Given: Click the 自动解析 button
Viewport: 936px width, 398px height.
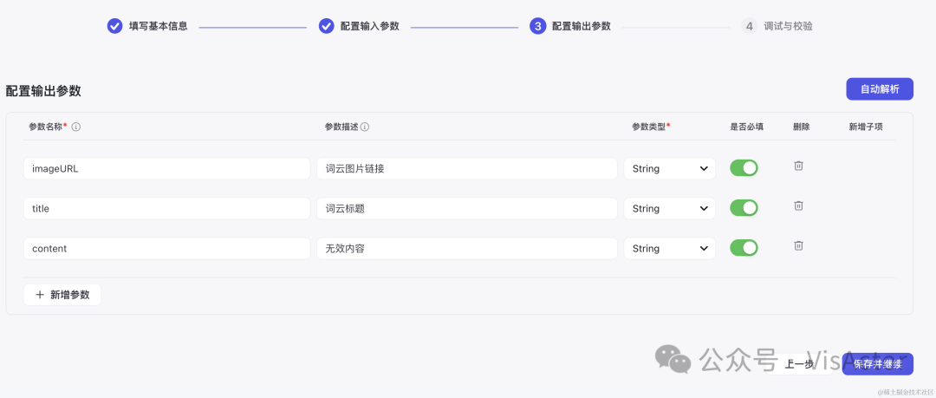Looking at the screenshot, I should point(880,89).
